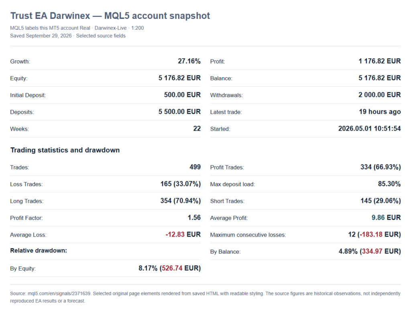This screenshot has height=315, width=411.
Task: Click Short Trades value 145 (29.06%)
Action: (x=380, y=200)
